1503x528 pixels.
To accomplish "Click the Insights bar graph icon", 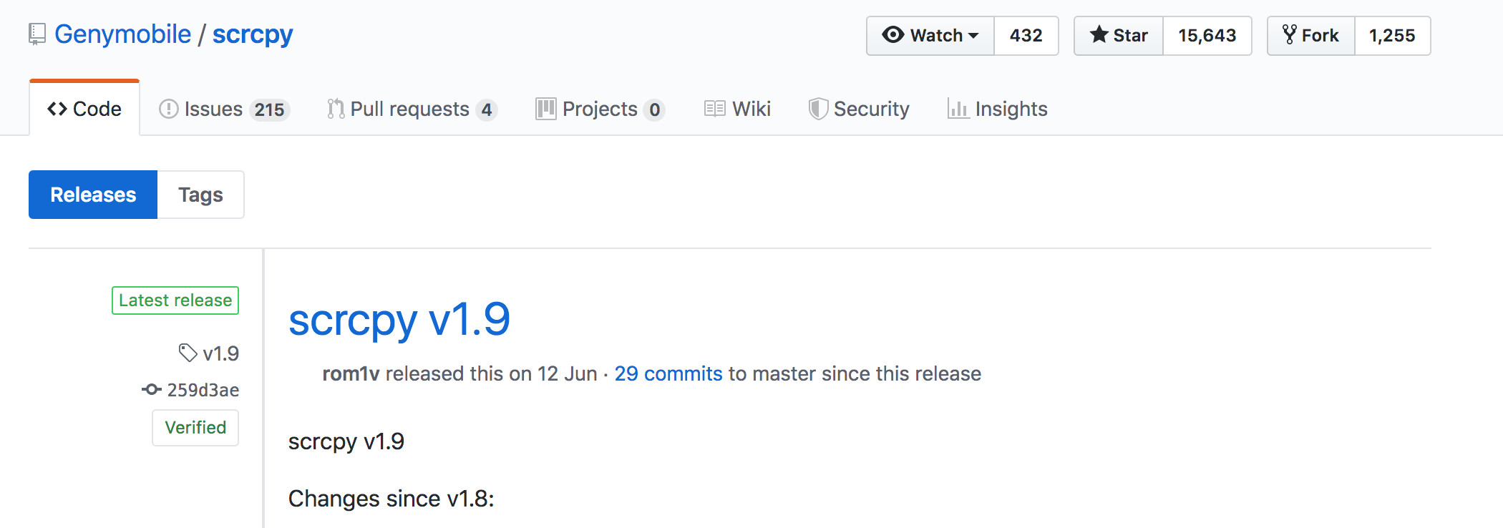I will [958, 109].
